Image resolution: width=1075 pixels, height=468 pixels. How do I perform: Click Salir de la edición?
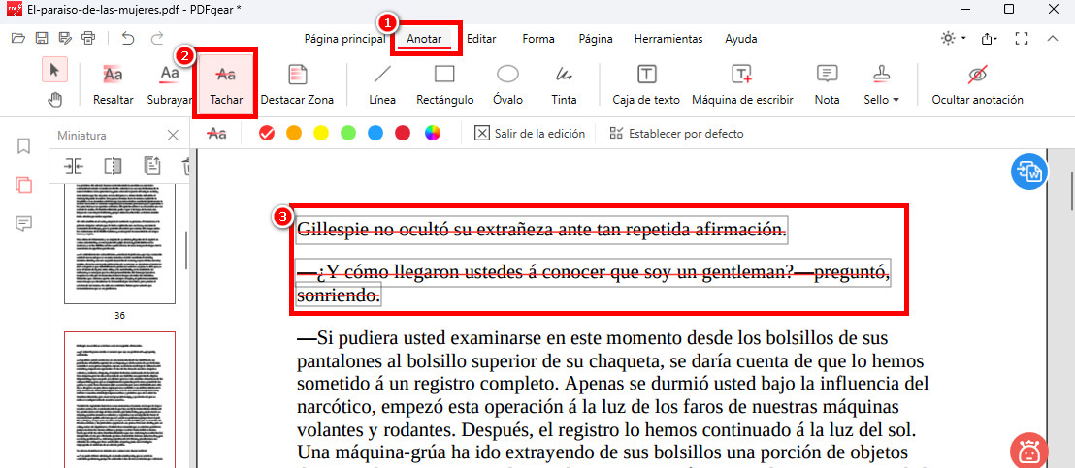coord(530,134)
